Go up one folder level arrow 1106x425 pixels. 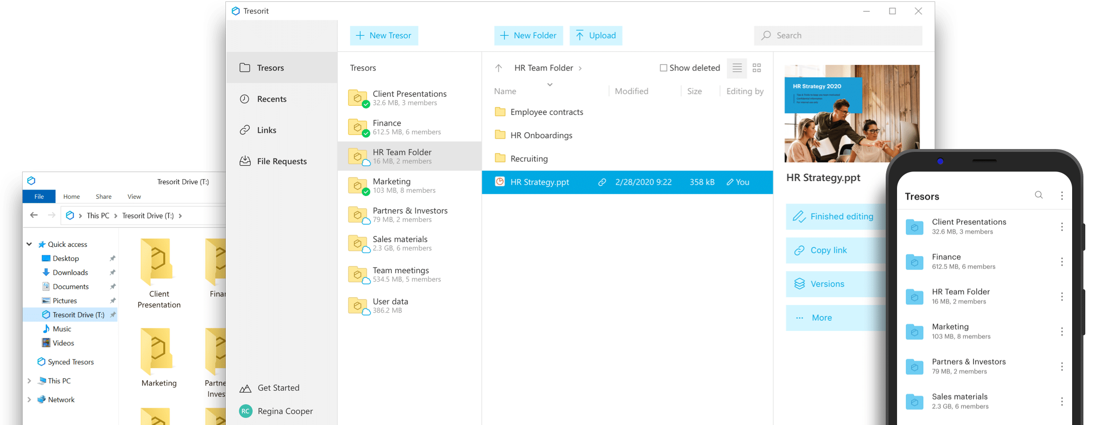(x=498, y=68)
